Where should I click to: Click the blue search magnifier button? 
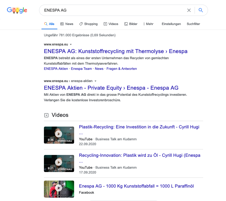pos(201,10)
